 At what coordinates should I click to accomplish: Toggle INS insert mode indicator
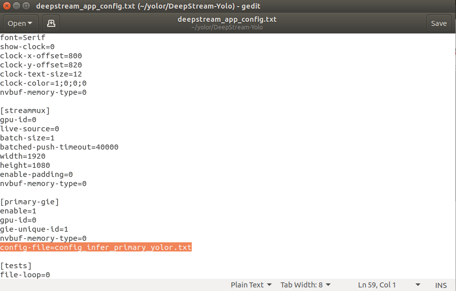[x=441, y=285]
